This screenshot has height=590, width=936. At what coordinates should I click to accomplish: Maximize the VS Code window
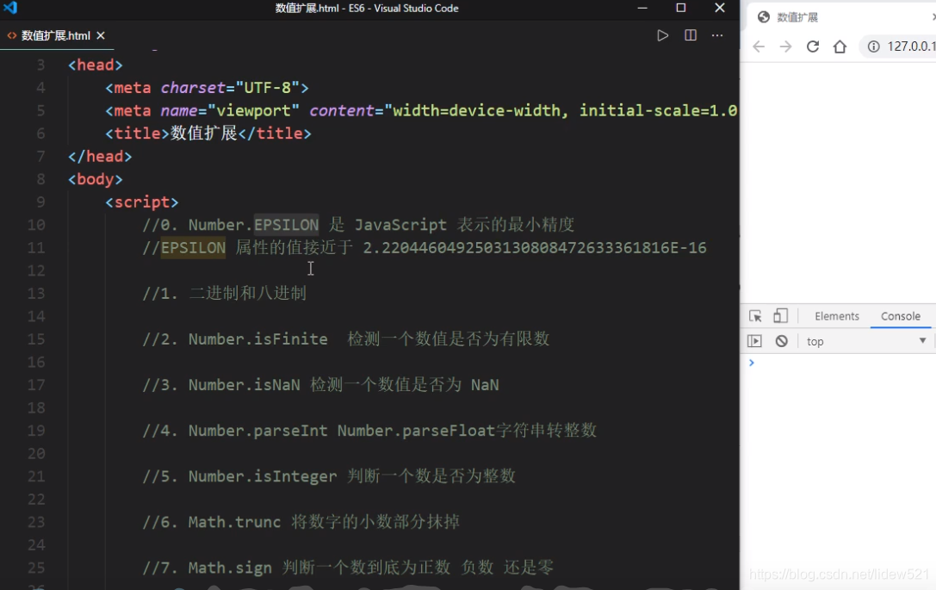coord(680,8)
